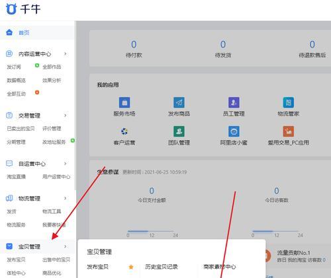Viewport: 331px width, 278px height.
Task: Click the 发订阅 link
Action: 14,67
